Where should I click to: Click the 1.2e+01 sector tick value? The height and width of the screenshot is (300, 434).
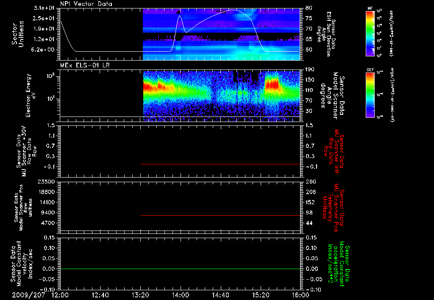click(44, 39)
